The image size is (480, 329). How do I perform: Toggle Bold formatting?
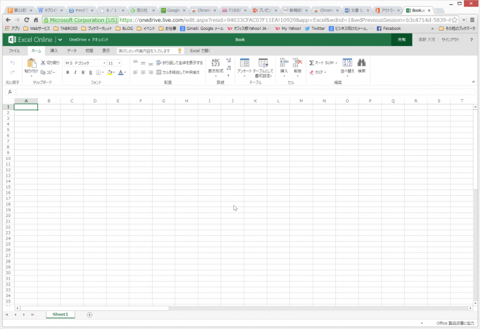(67, 73)
